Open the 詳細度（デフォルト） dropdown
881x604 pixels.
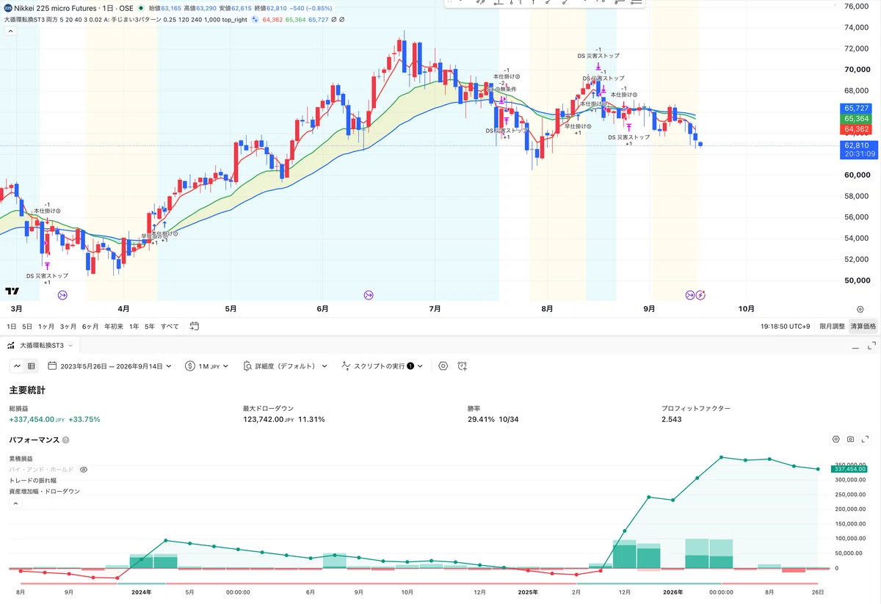coord(284,365)
